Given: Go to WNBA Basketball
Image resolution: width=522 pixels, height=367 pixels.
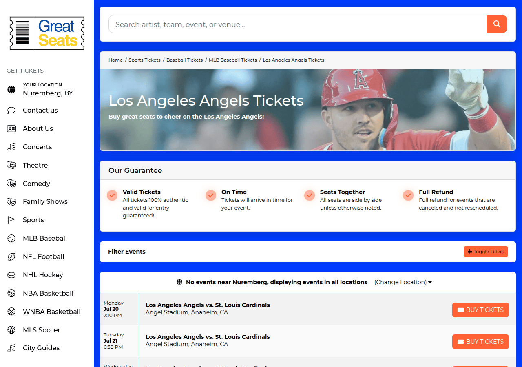Looking at the screenshot, I should pos(52,312).
